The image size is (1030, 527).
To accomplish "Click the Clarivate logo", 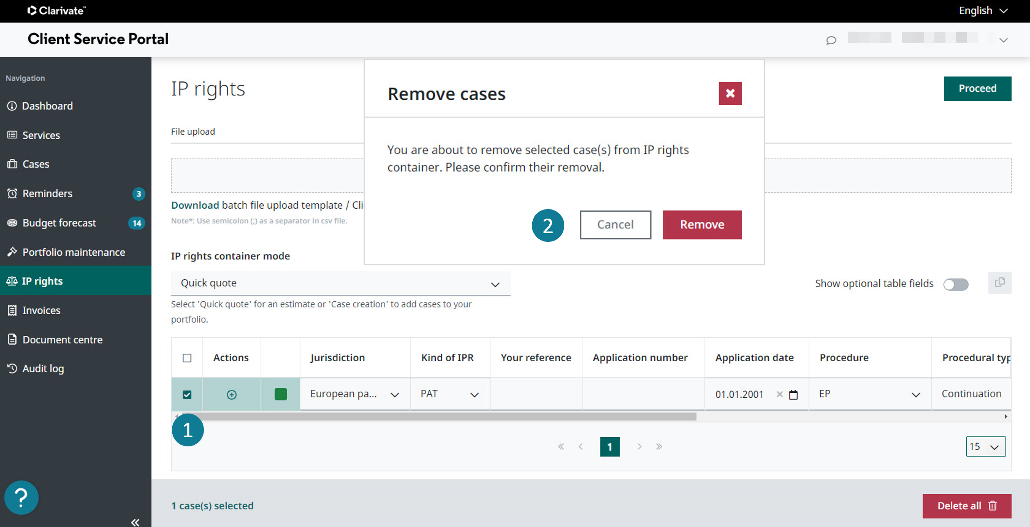I will click(x=57, y=10).
